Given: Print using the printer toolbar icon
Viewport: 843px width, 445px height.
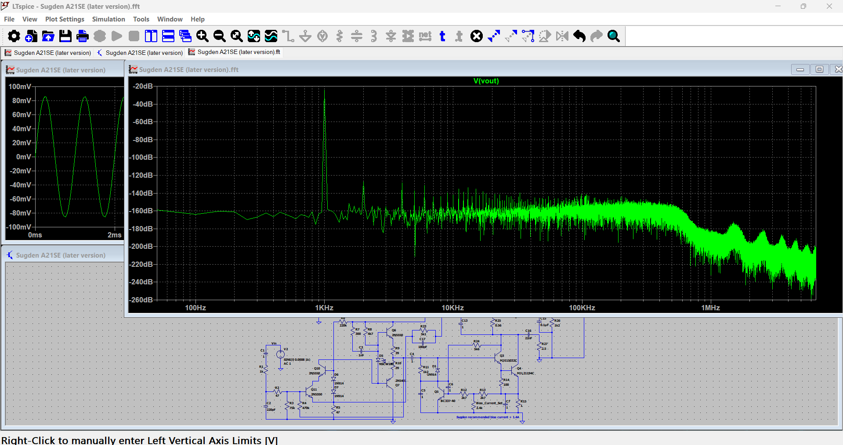Looking at the screenshot, I should [83, 36].
